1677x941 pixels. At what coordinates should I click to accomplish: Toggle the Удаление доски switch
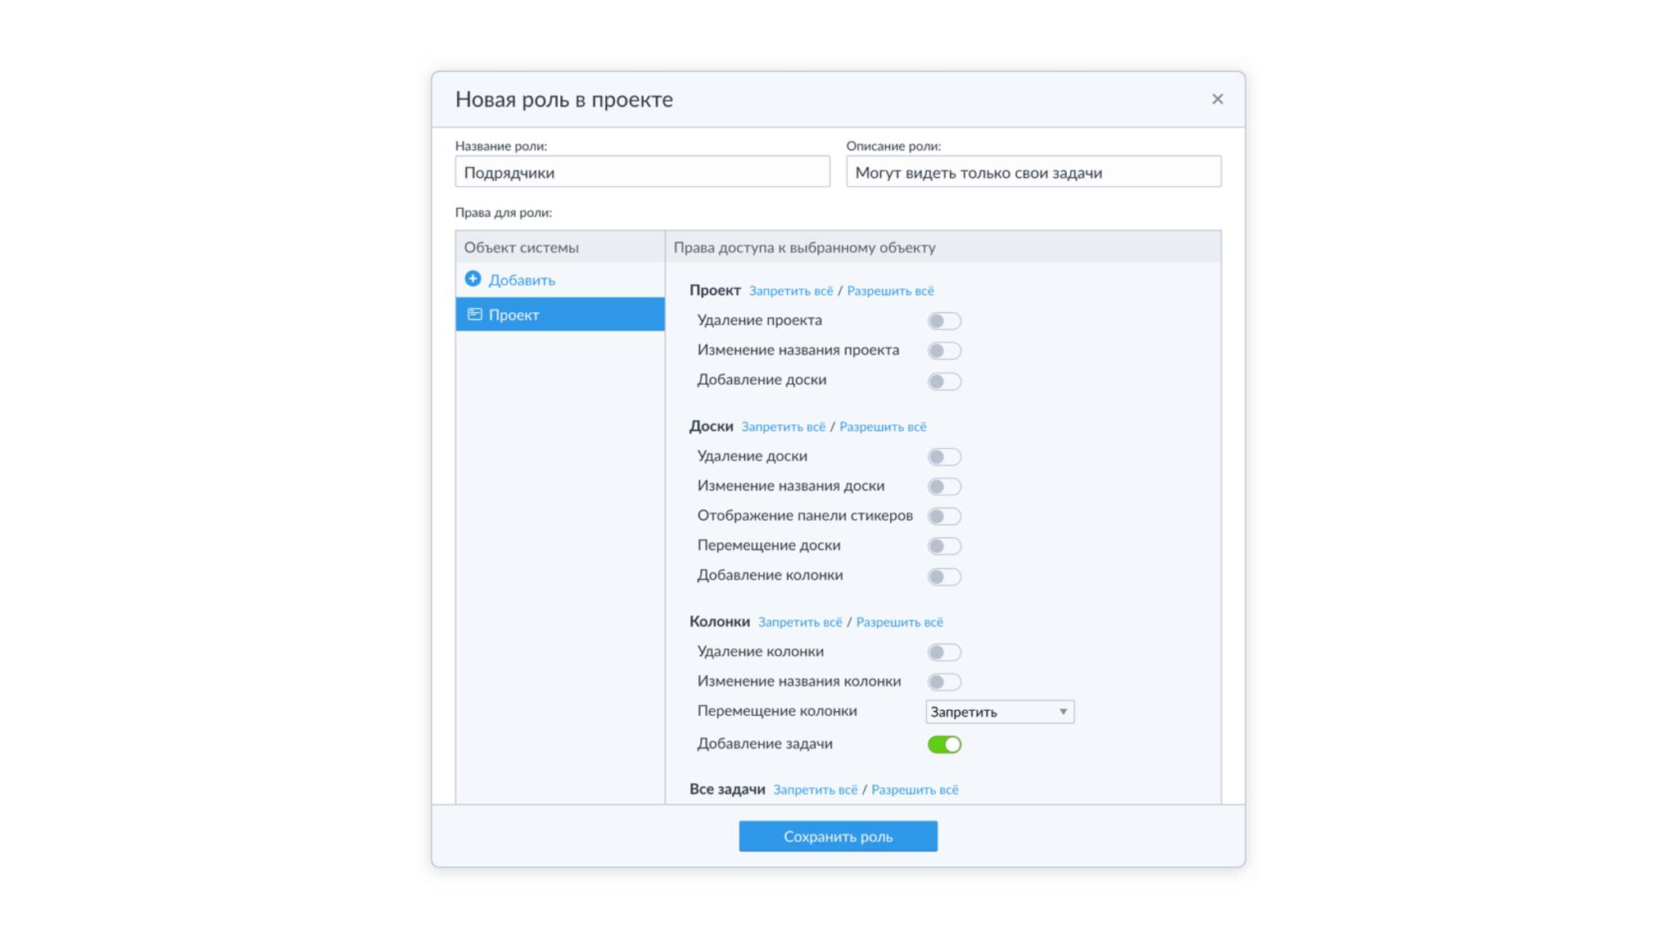[x=943, y=457]
